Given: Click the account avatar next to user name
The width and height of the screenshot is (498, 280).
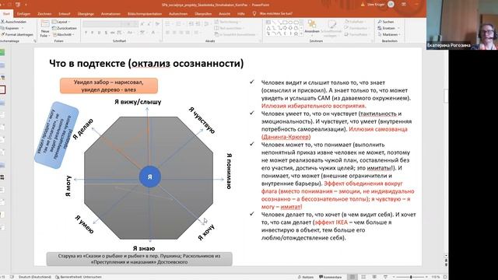Looking at the screenshot, I should (x=391, y=5).
